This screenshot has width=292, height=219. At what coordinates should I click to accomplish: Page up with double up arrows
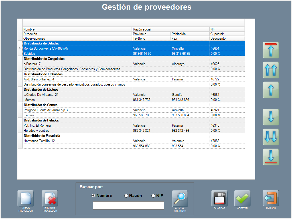(271, 70)
